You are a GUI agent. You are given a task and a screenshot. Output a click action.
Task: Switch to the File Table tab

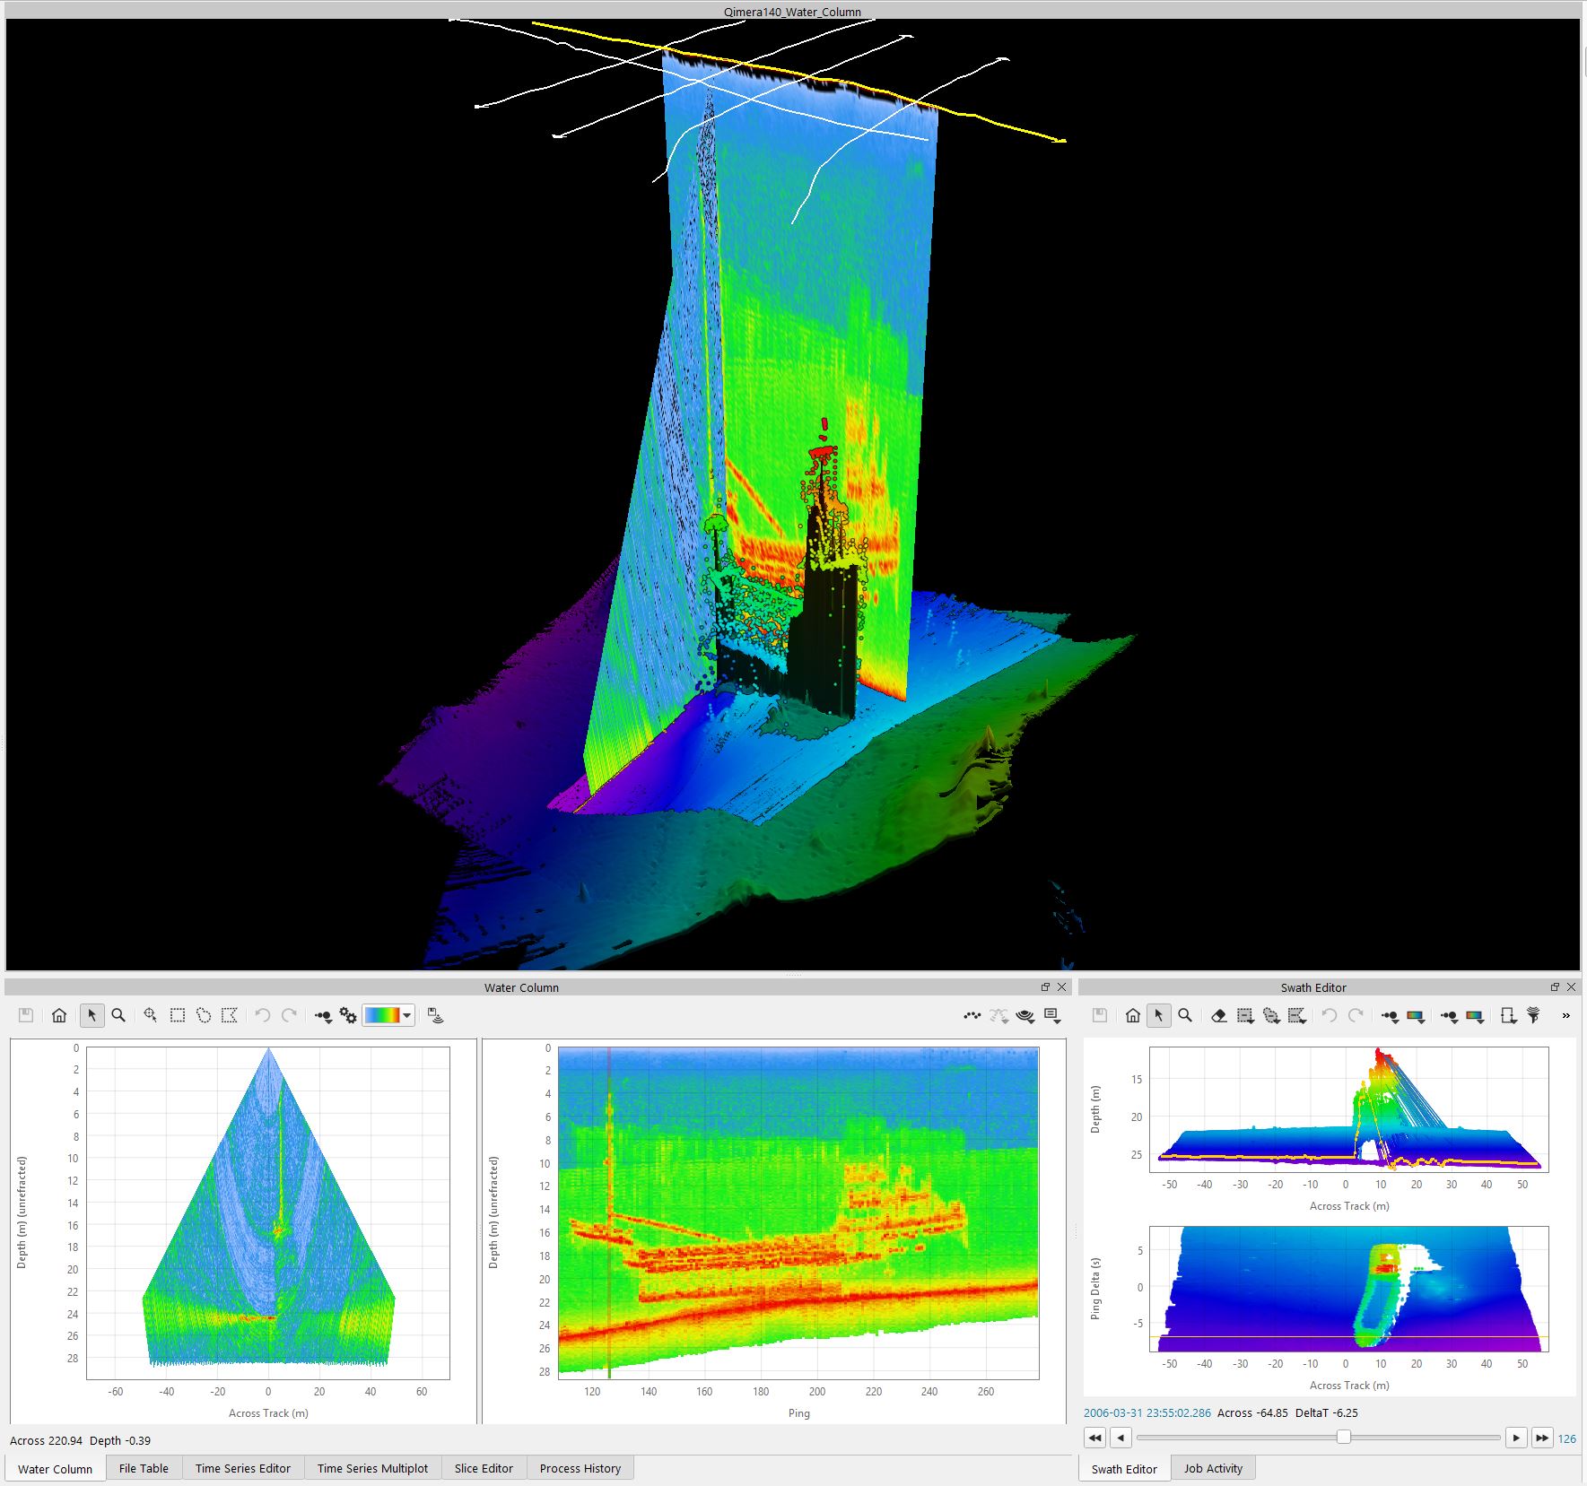point(144,1468)
